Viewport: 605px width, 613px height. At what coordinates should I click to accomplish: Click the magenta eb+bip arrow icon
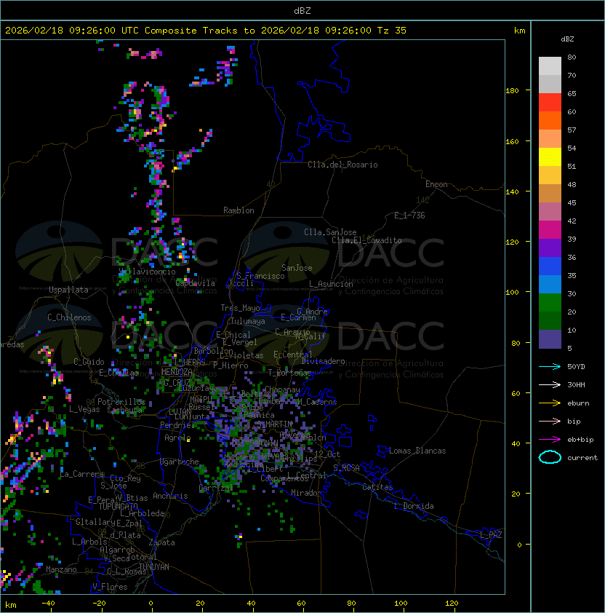click(550, 440)
